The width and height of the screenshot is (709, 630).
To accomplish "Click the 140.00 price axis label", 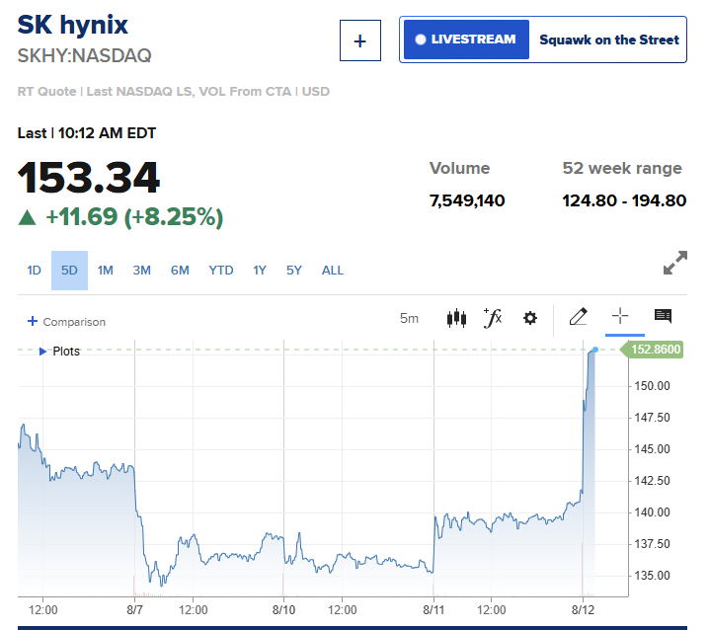I will click(652, 512).
